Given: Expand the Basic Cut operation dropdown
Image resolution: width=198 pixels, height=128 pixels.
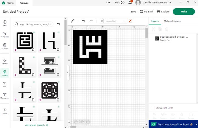Looking at the screenshot, I should point(125,21).
